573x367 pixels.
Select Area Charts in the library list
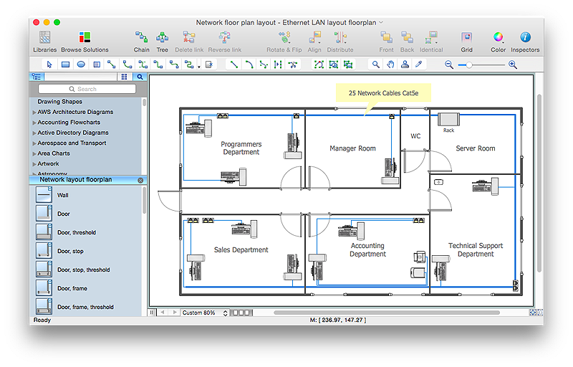(x=54, y=153)
